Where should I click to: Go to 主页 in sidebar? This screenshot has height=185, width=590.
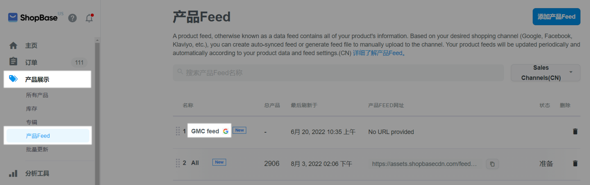tap(31, 46)
